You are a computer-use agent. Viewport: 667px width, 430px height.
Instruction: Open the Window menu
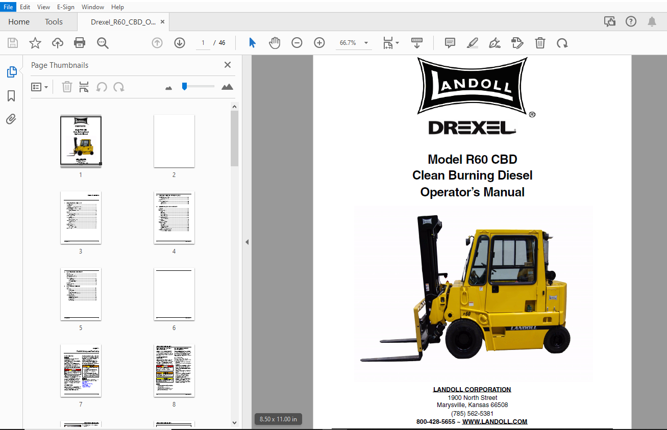(x=93, y=7)
